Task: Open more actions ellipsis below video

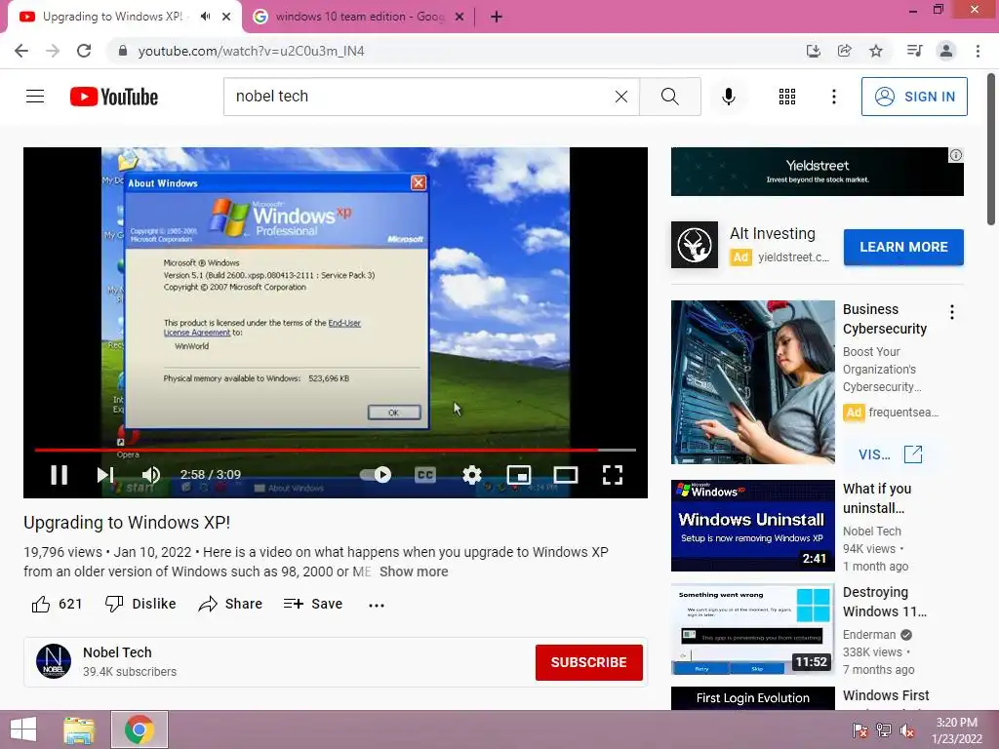Action: (377, 605)
